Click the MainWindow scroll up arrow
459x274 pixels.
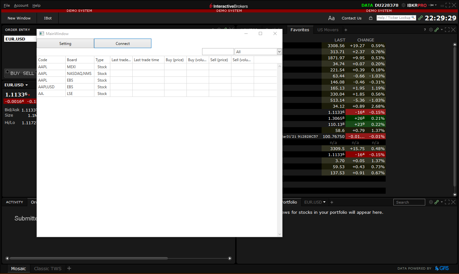[280, 66]
